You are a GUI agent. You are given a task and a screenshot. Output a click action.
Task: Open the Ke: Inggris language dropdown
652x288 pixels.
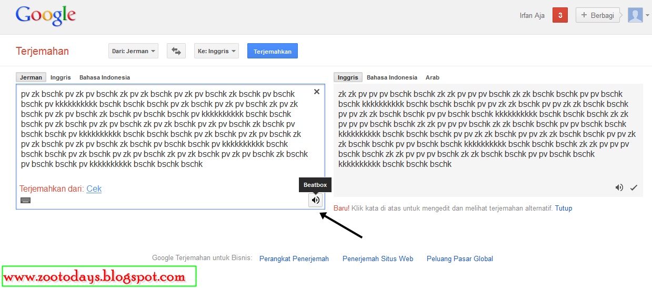(x=216, y=51)
